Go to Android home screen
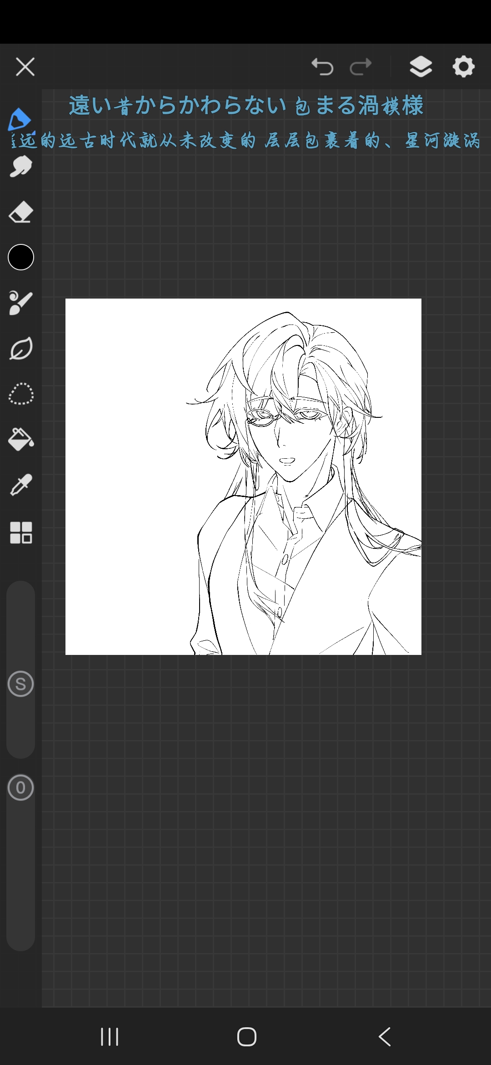Viewport: 491px width, 1065px height. 247,1037
